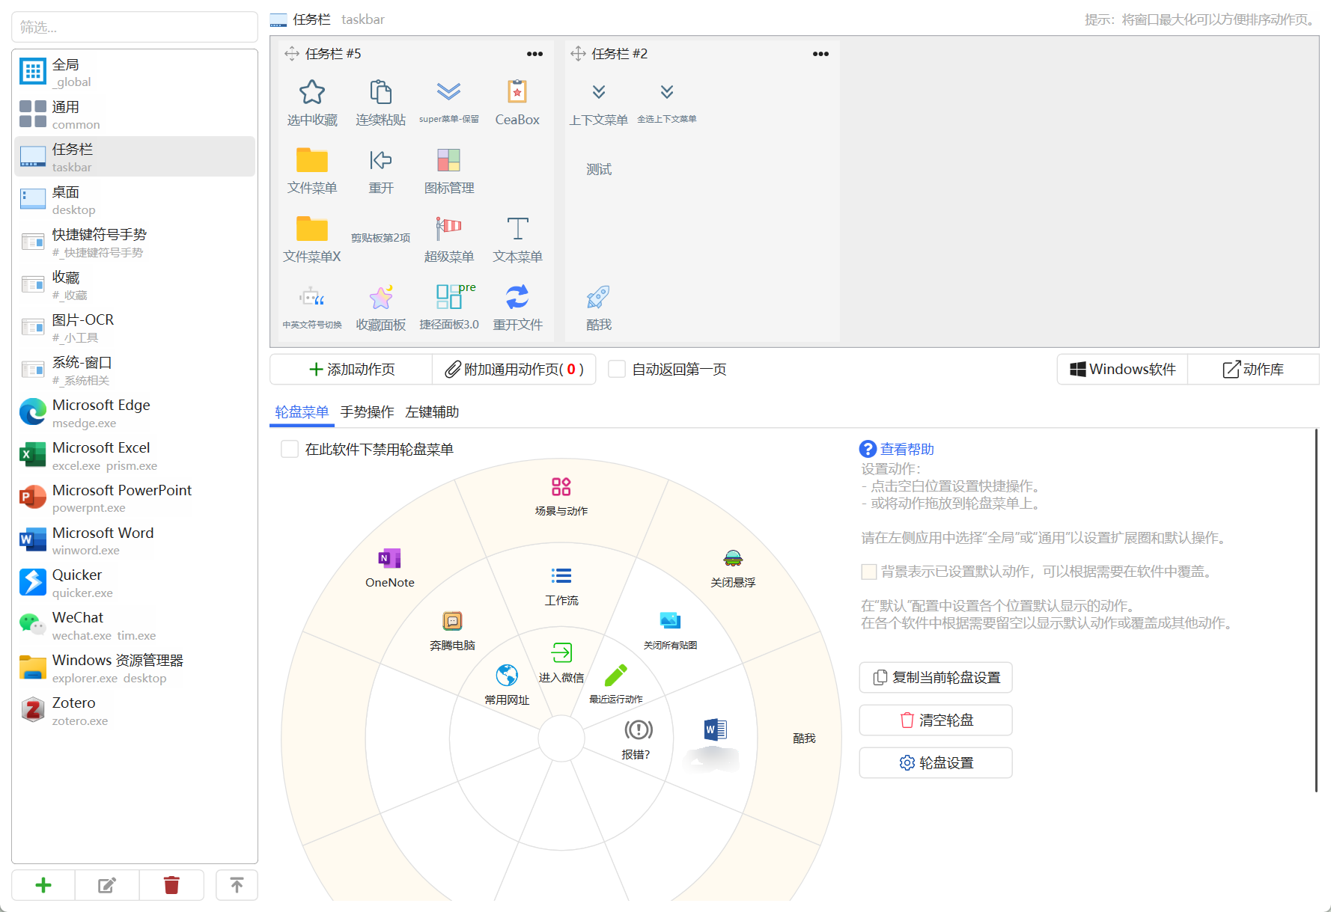The width and height of the screenshot is (1331, 912).
Task: Select the Zotero profile
Action: click(135, 710)
